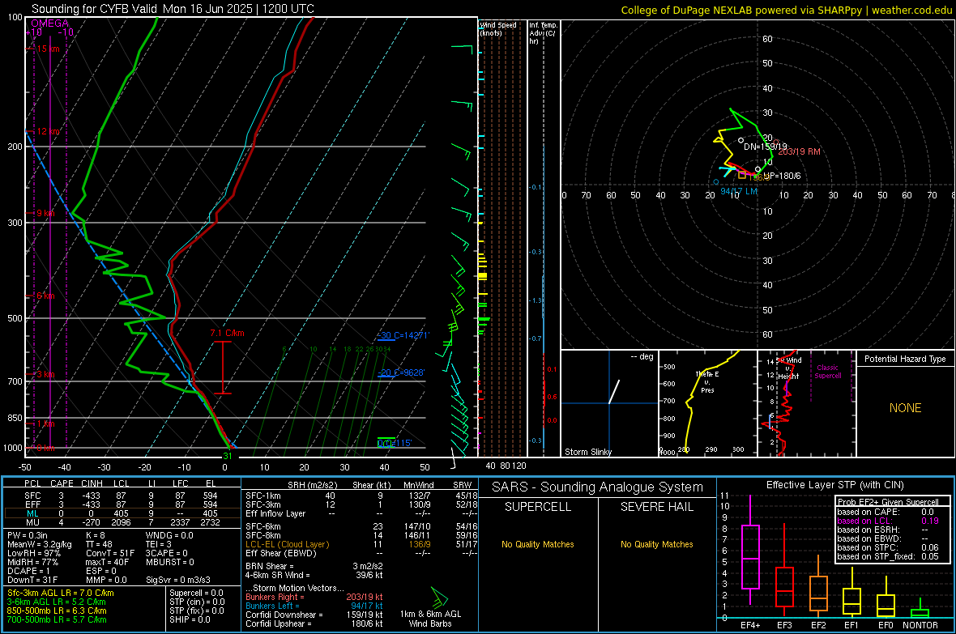Click the SigSvr = 0 m3/s3 value
Viewport: 956px width, 634px height.
click(x=178, y=580)
